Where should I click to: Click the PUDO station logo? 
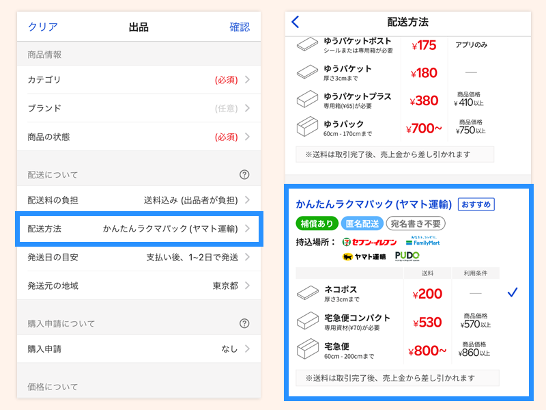[407, 256]
